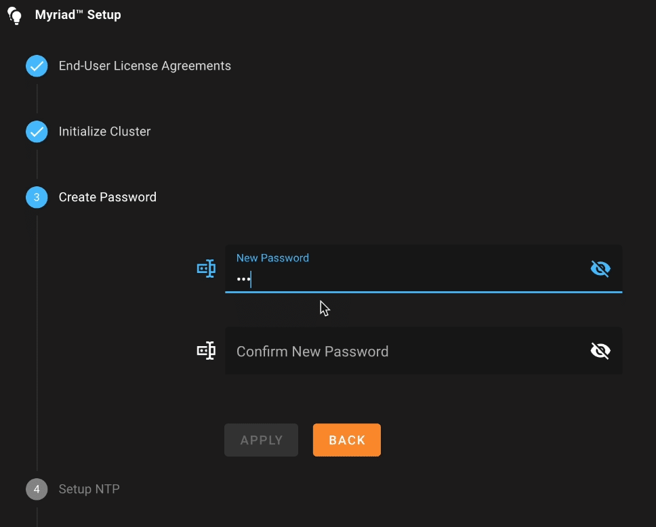Image resolution: width=656 pixels, height=527 pixels.
Task: Click the Setup NTP label text
Action: [89, 489]
